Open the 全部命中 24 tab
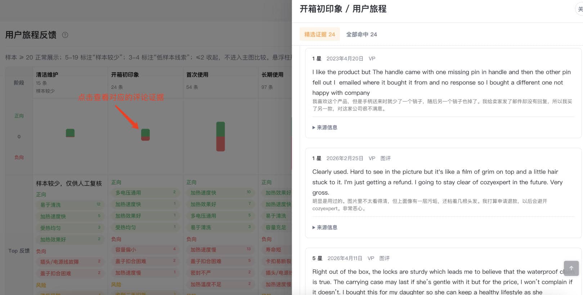 tap(362, 35)
